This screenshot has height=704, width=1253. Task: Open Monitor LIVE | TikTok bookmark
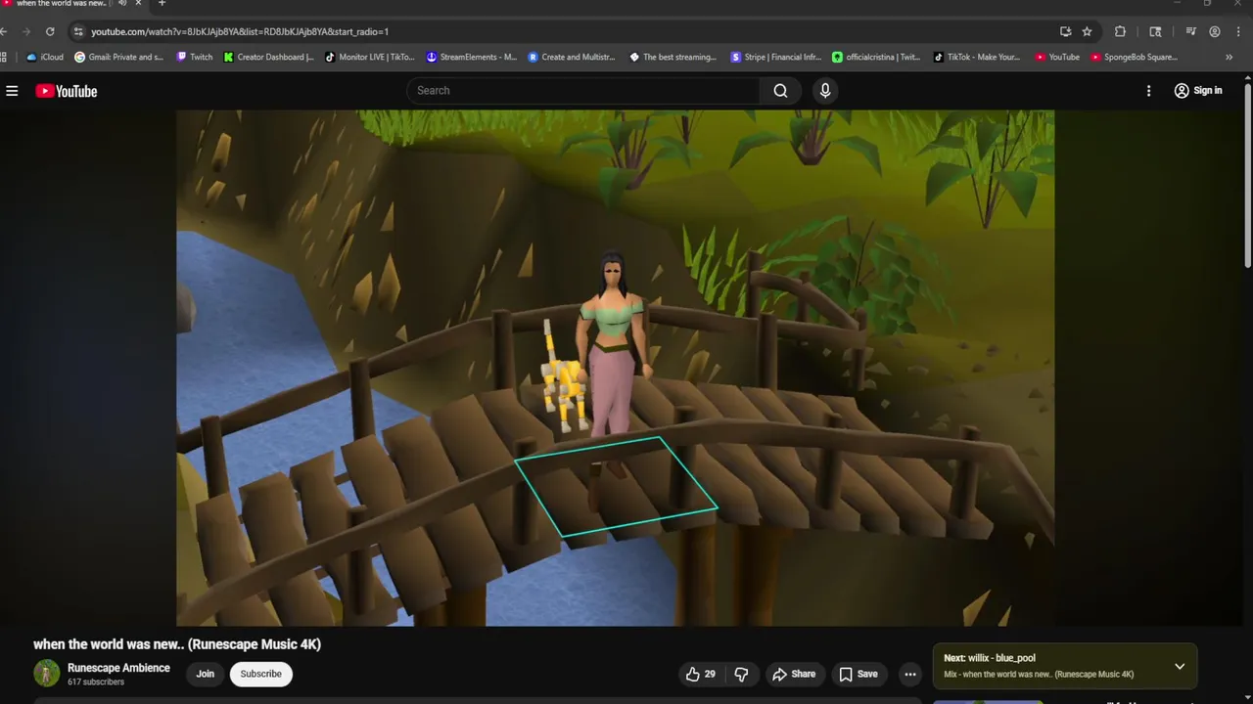pos(370,57)
